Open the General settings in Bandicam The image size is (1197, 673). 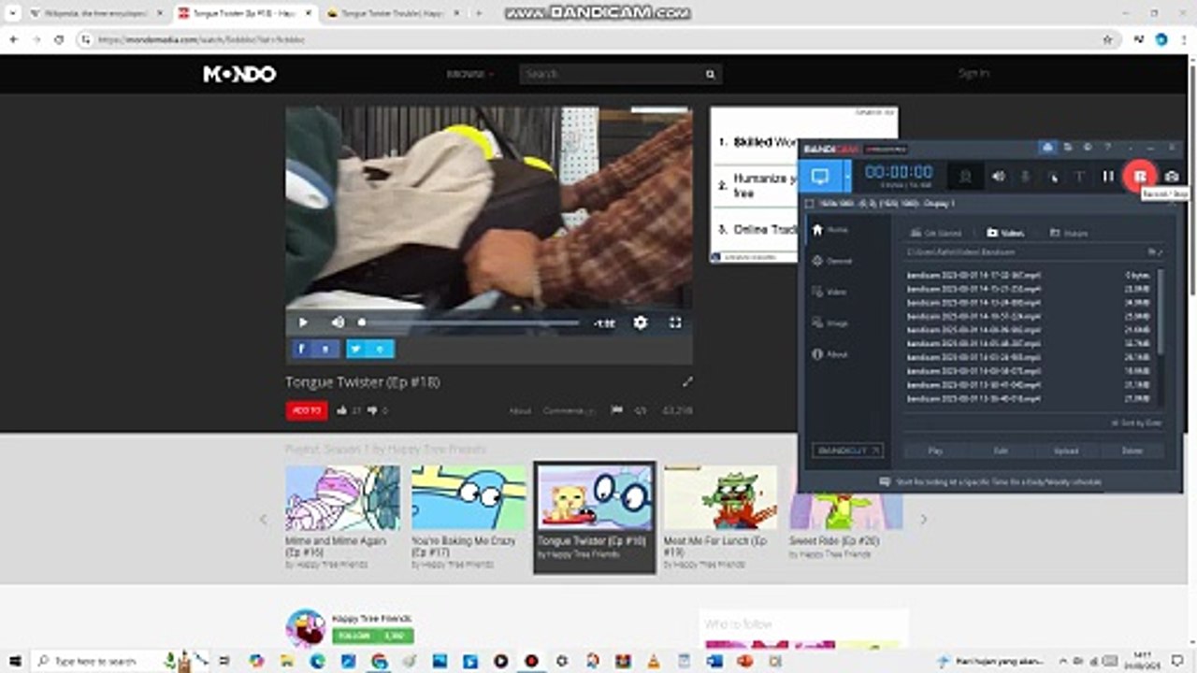(831, 261)
